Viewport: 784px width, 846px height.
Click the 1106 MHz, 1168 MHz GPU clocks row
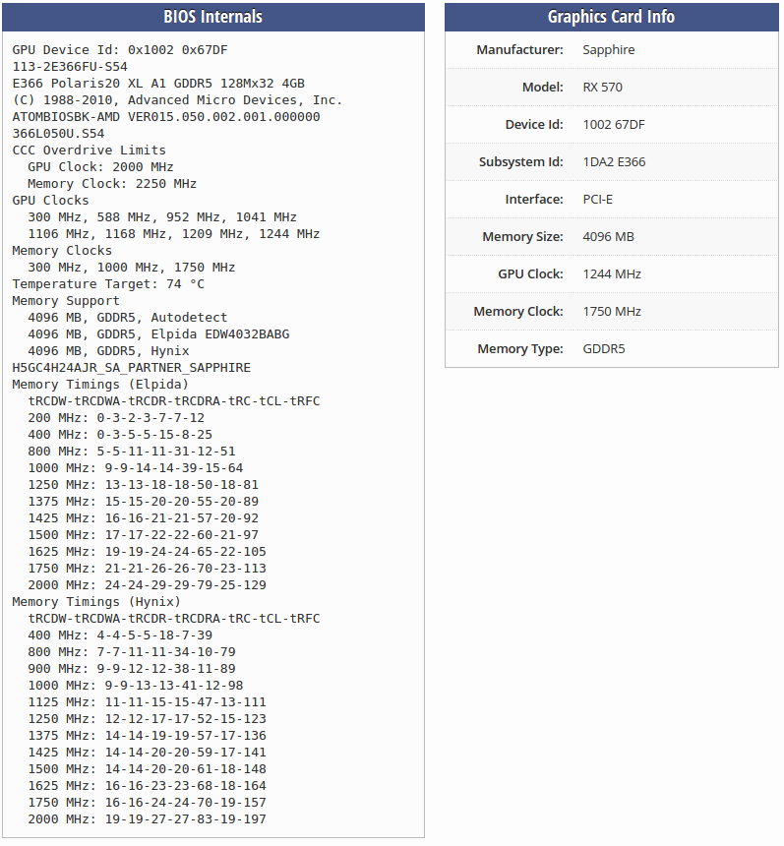pos(174,233)
